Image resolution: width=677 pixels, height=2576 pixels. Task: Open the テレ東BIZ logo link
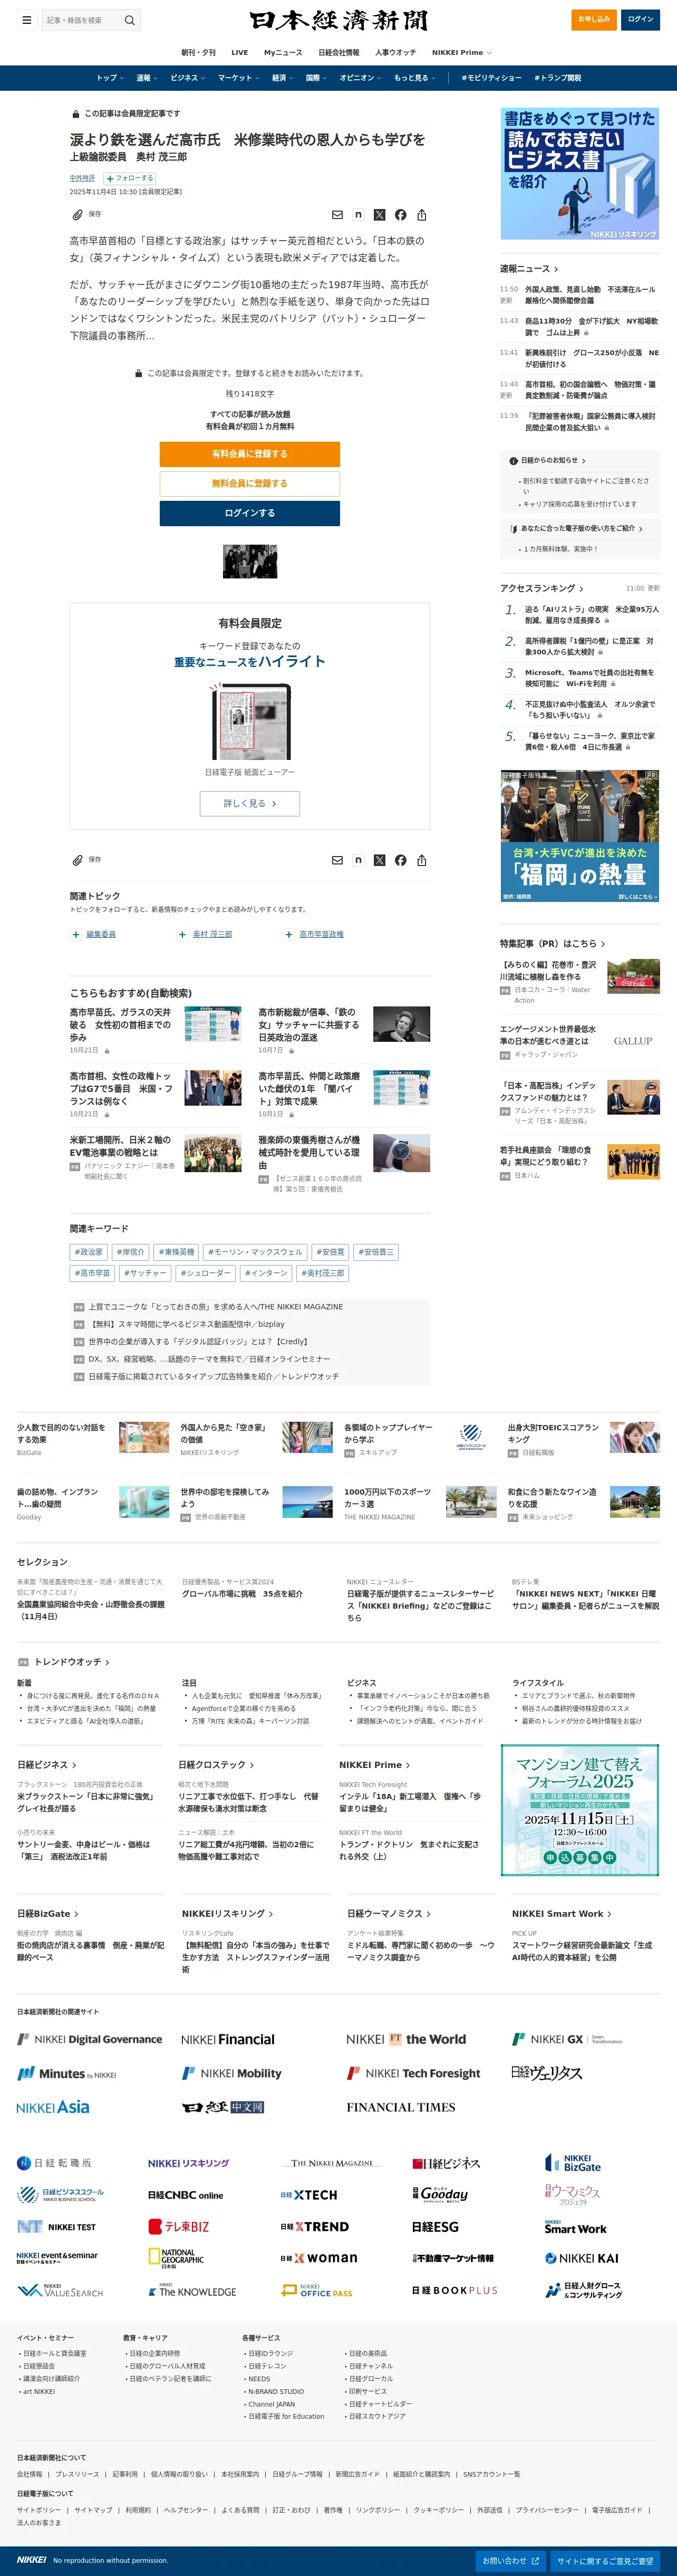coord(179,2227)
